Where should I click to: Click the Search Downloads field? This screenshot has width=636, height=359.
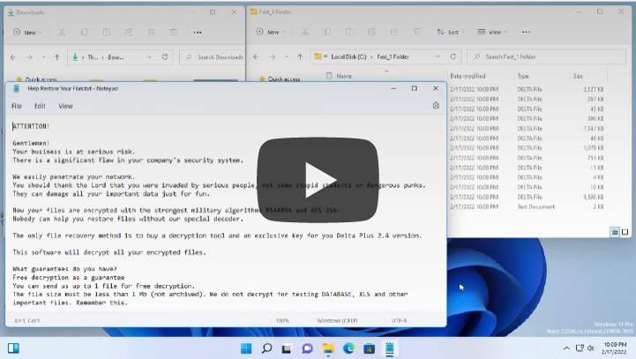212,57
